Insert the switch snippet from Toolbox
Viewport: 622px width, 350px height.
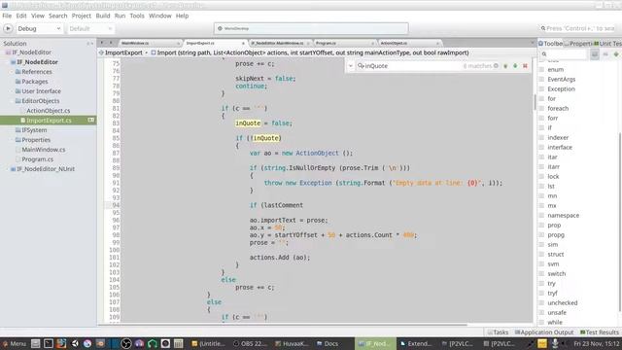(557, 274)
